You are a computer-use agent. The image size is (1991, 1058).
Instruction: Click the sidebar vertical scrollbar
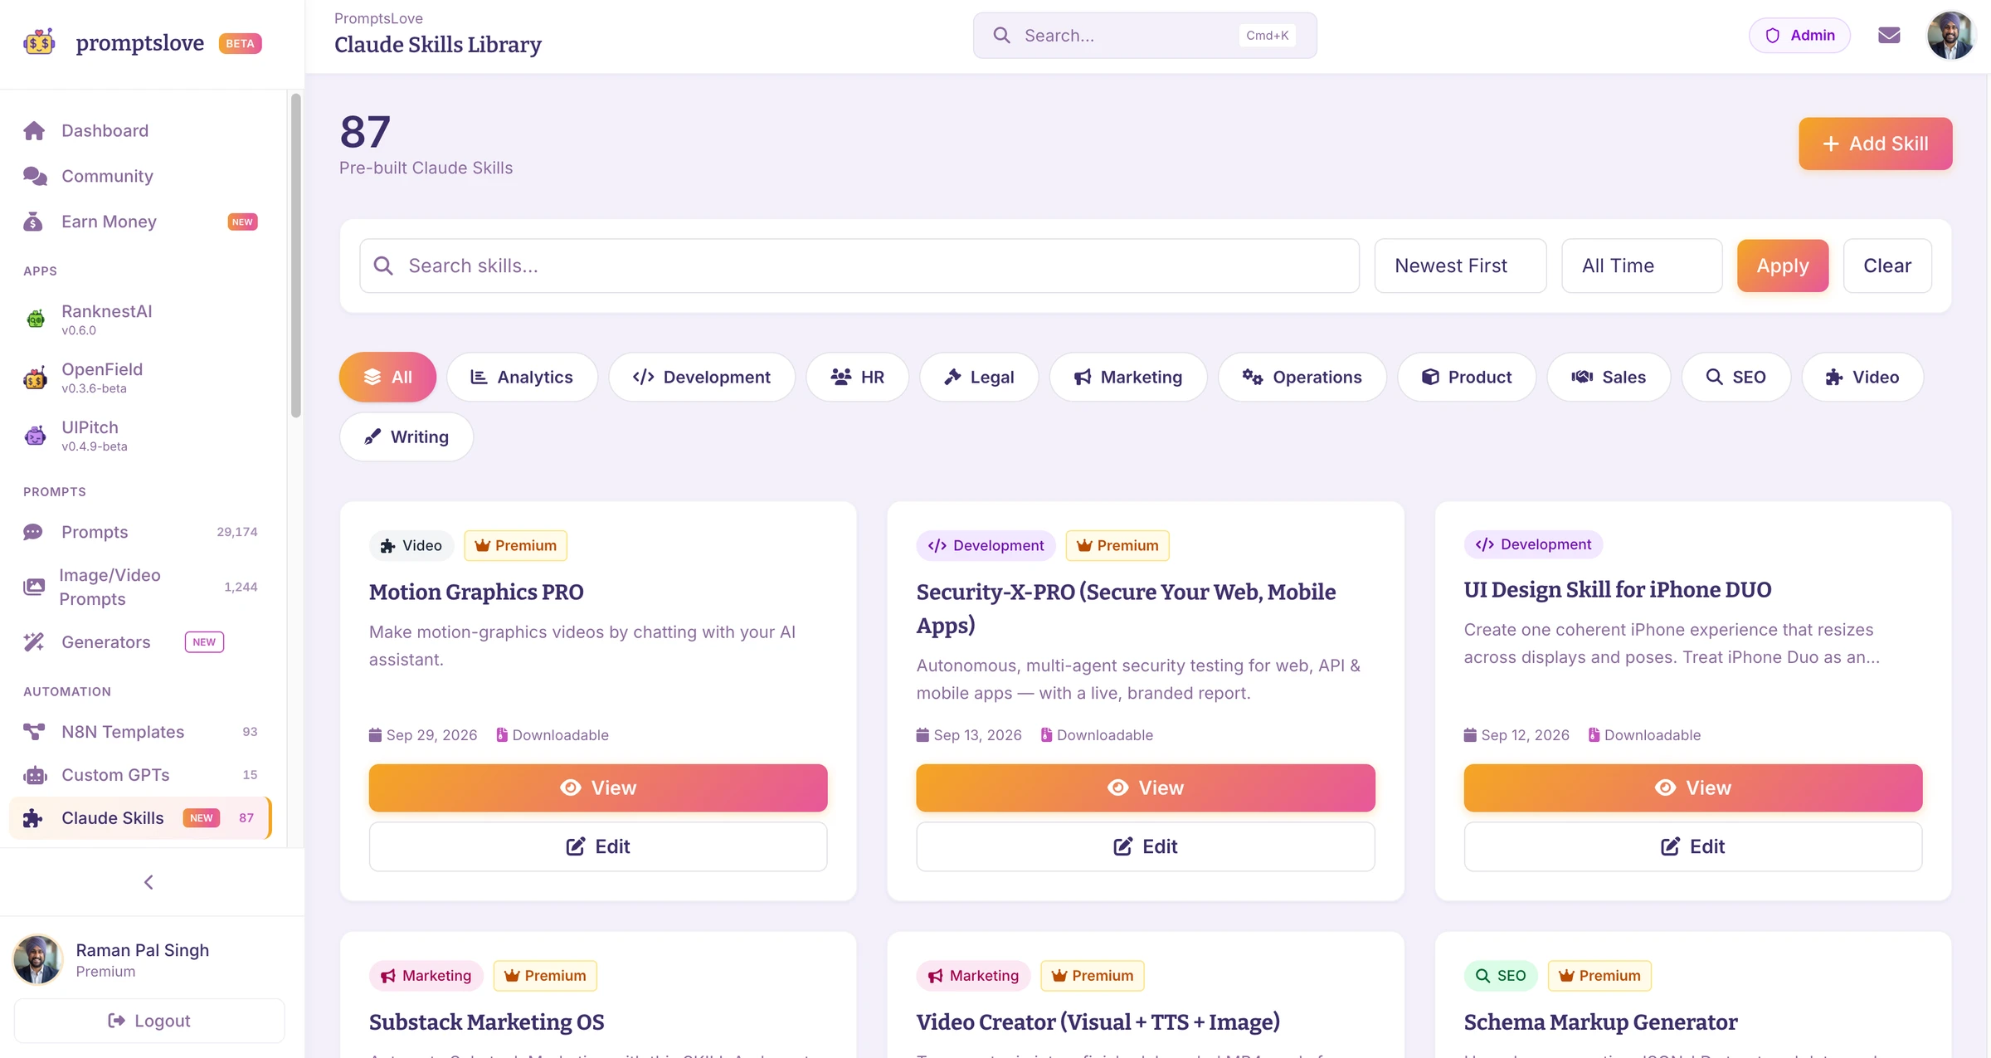coord(296,256)
